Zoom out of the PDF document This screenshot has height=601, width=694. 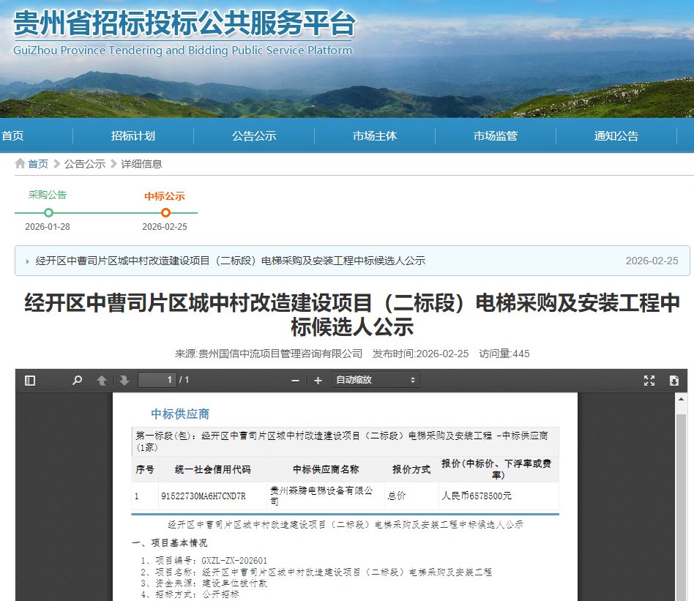click(x=294, y=381)
